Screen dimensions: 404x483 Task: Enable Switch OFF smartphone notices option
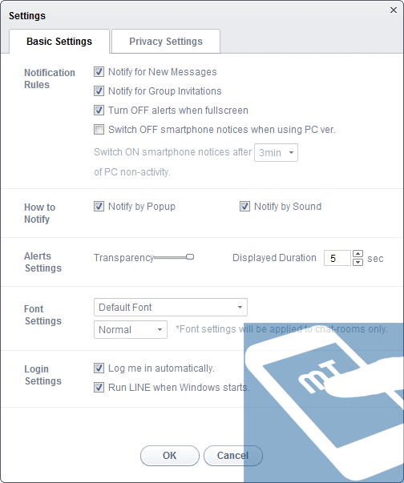click(99, 130)
